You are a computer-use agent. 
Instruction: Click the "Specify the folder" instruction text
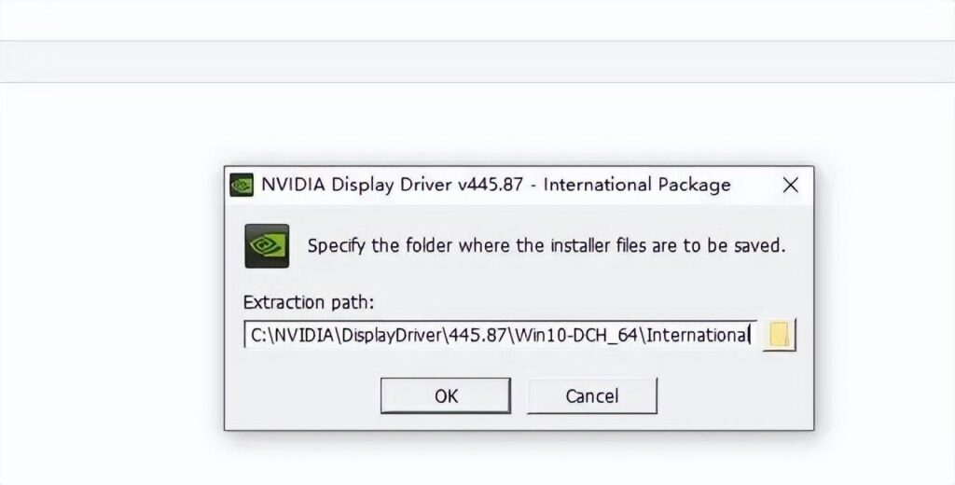coord(547,247)
